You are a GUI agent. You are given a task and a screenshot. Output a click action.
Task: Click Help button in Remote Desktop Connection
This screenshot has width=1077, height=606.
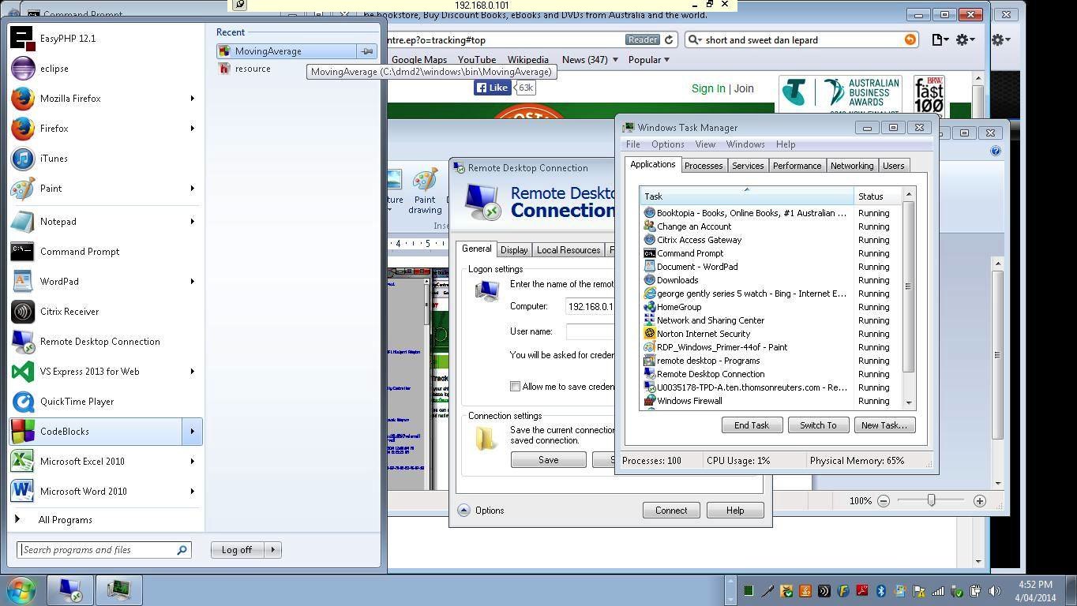pos(734,511)
